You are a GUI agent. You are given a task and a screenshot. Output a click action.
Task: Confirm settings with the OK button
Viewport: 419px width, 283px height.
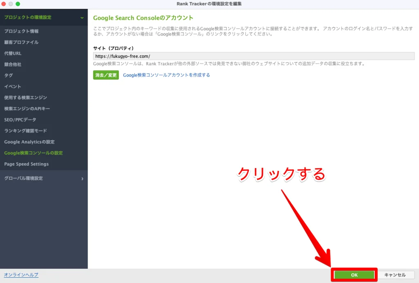coord(354,275)
